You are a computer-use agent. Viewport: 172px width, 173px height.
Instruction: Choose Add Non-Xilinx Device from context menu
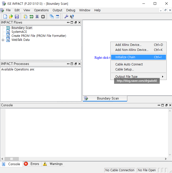[x=138, y=50]
